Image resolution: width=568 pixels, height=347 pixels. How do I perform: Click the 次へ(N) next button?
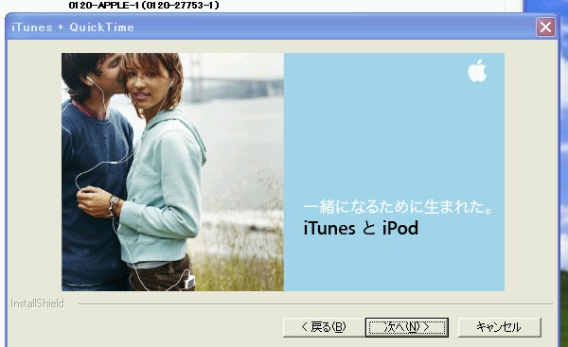407,327
